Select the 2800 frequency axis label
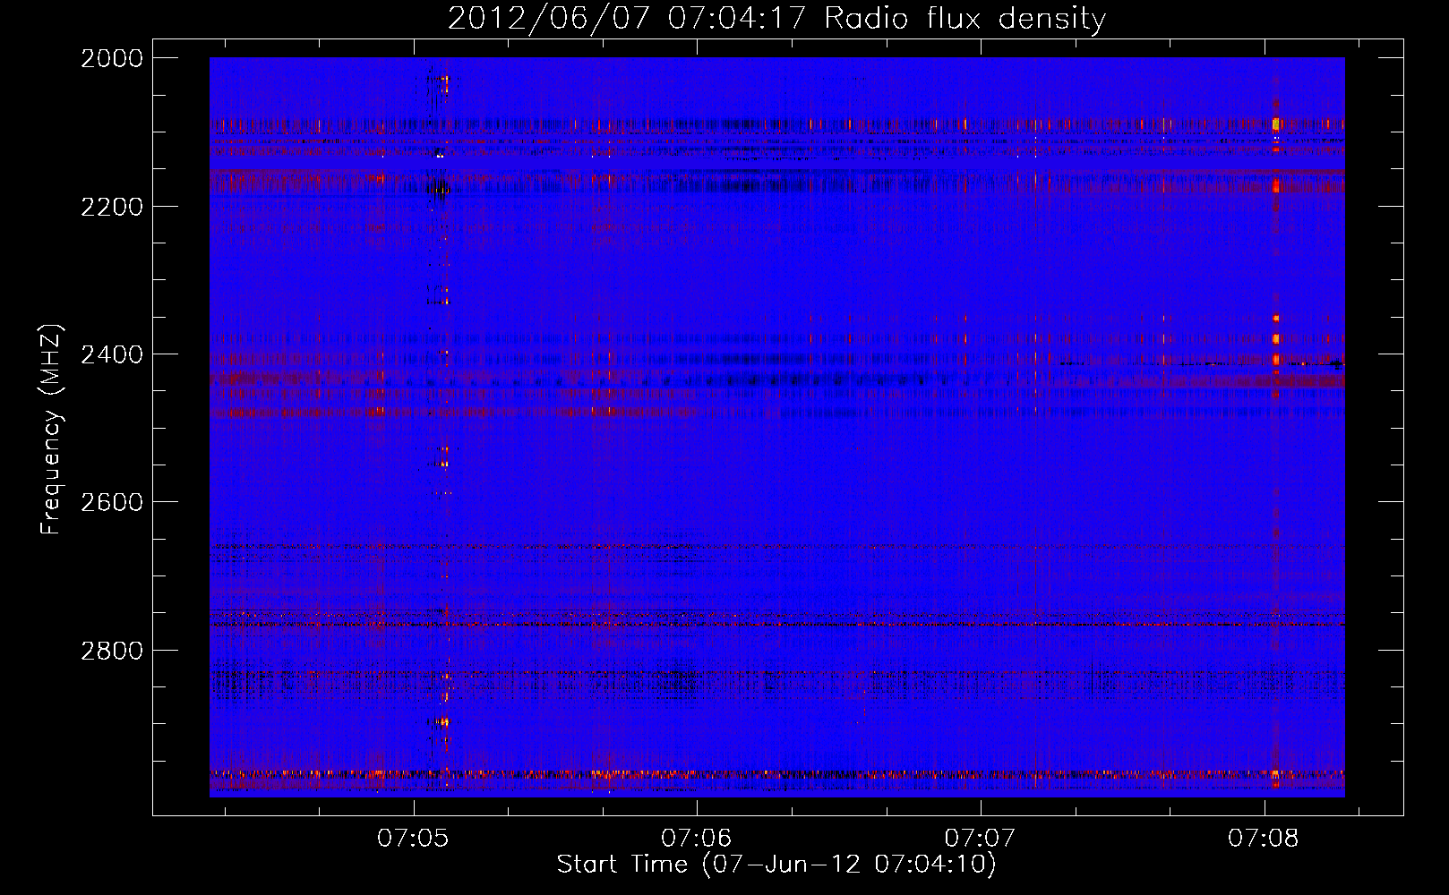 (x=112, y=650)
